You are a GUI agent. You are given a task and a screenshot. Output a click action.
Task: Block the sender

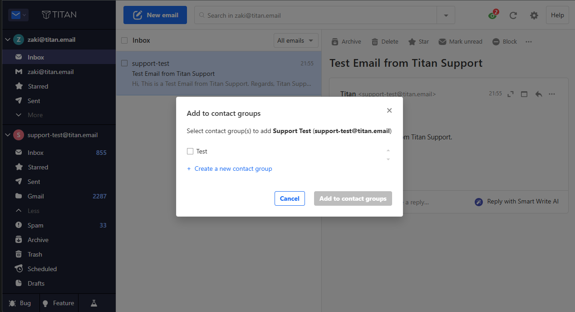504,42
